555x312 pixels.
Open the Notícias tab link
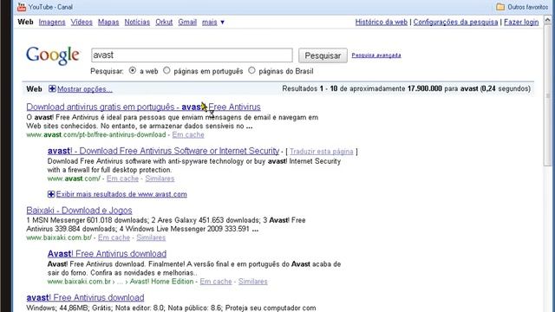tap(137, 22)
